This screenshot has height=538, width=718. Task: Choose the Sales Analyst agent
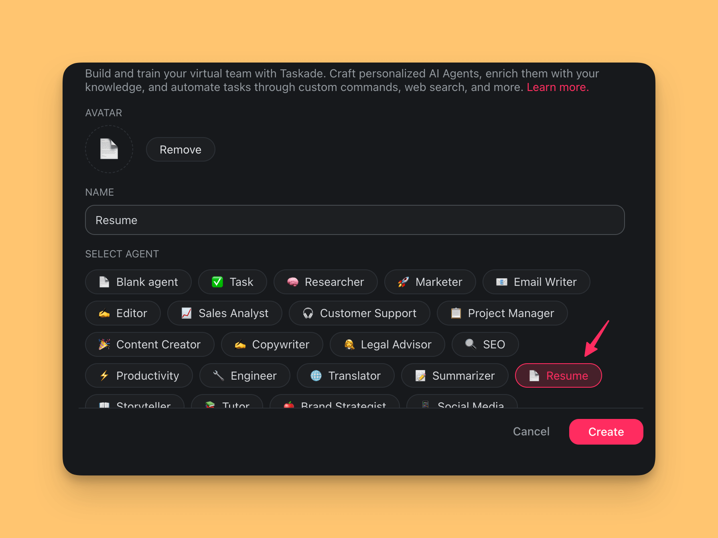[x=225, y=313]
